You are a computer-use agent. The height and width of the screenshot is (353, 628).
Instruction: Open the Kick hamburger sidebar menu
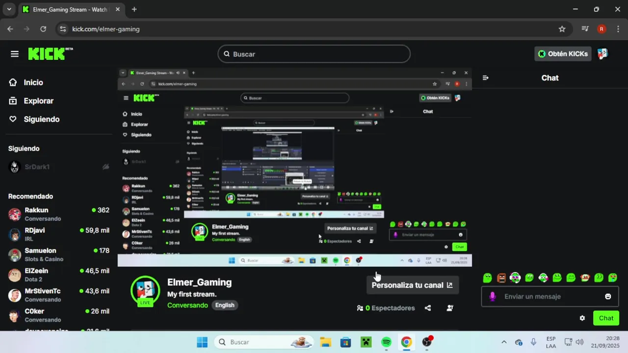(x=15, y=54)
